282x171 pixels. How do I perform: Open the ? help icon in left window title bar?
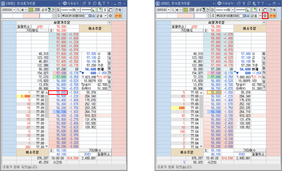click(108, 3)
